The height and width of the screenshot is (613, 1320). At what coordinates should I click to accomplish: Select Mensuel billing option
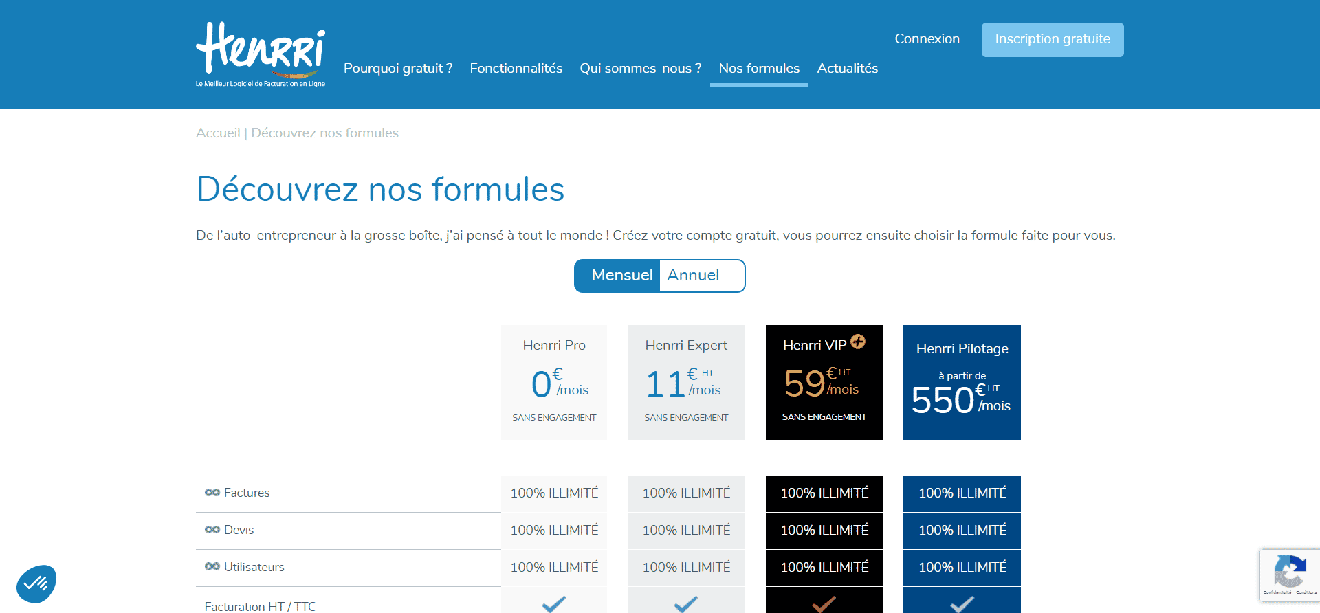click(x=621, y=276)
